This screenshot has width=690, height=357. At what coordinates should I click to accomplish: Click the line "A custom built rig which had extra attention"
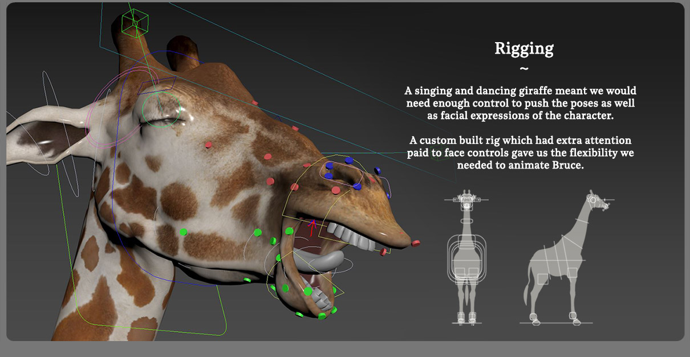521,140
